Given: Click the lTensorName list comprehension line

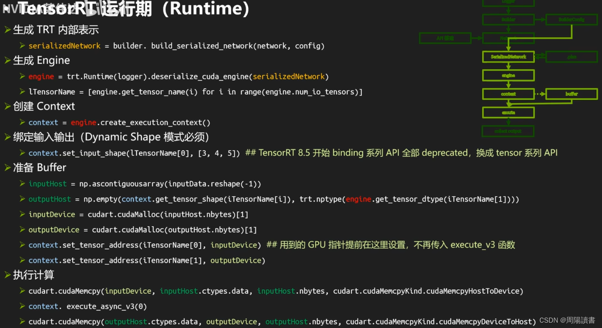Looking at the screenshot, I should click(196, 92).
